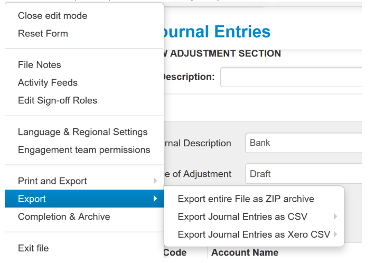Image resolution: width=374 pixels, height=263 pixels.
Task: Click Close edit mode menu entry
Action: coord(52,16)
